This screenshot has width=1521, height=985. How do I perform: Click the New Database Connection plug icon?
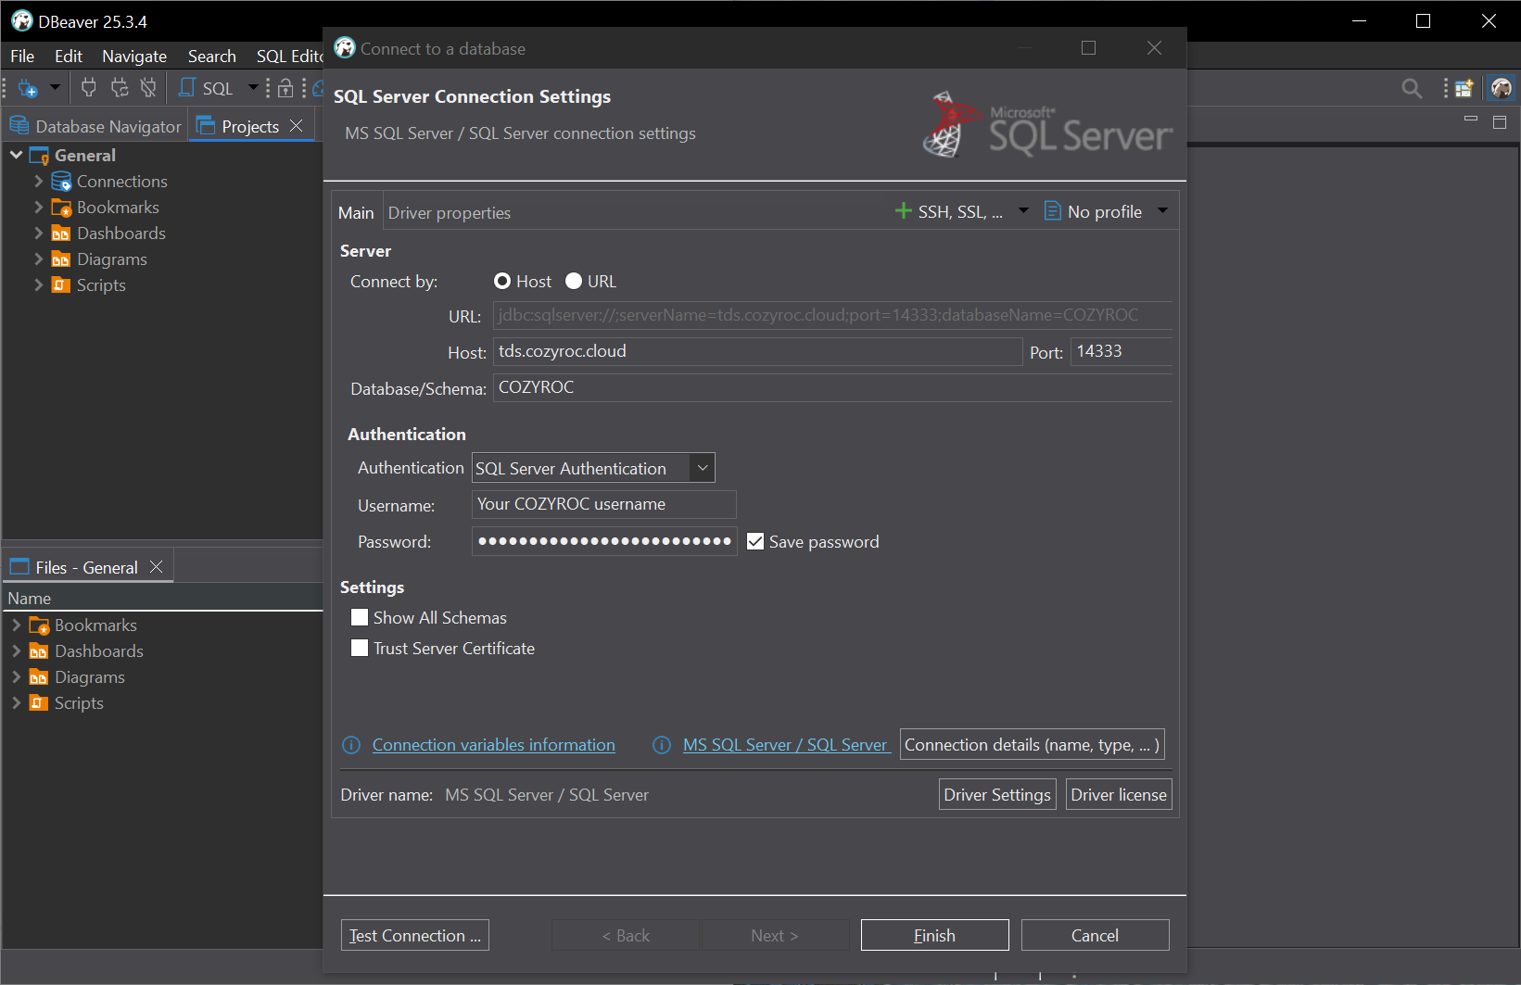tap(28, 88)
